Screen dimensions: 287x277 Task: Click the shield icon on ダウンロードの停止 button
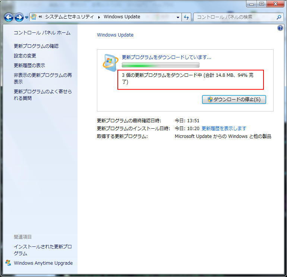210,100
